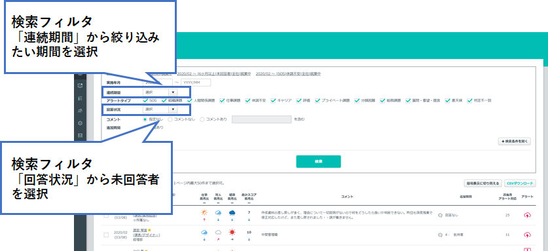The width and height of the screenshot is (548, 251).
Task: Open the sidebar checklist icon
Action: [x=80, y=98]
